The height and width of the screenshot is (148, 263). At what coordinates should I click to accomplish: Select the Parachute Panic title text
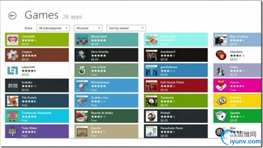tap(172, 128)
